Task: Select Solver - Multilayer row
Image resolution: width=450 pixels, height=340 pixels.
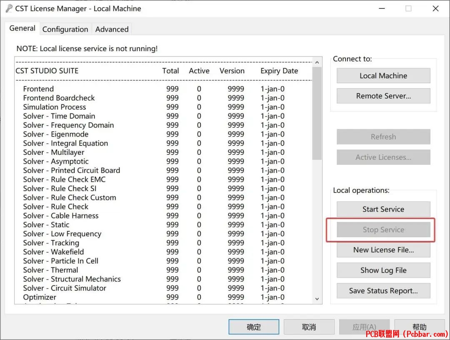Action: (154, 152)
